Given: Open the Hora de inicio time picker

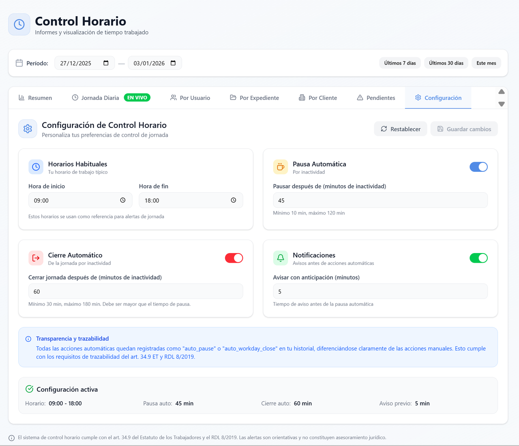Looking at the screenshot, I should (123, 200).
